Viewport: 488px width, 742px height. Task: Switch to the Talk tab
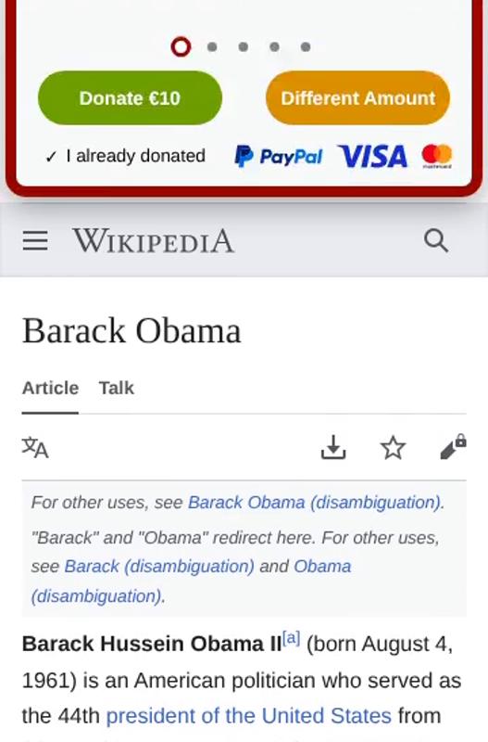click(x=117, y=388)
